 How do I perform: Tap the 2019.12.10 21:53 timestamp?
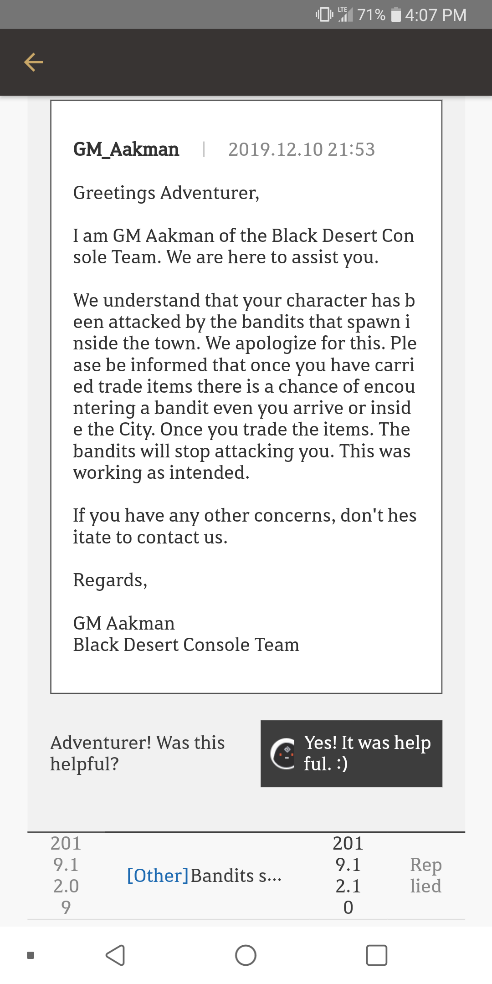point(302,149)
